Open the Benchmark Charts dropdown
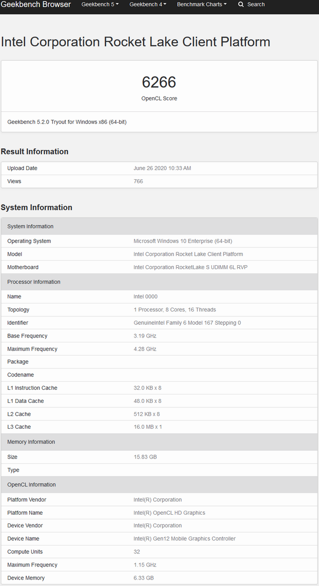 [202, 4]
